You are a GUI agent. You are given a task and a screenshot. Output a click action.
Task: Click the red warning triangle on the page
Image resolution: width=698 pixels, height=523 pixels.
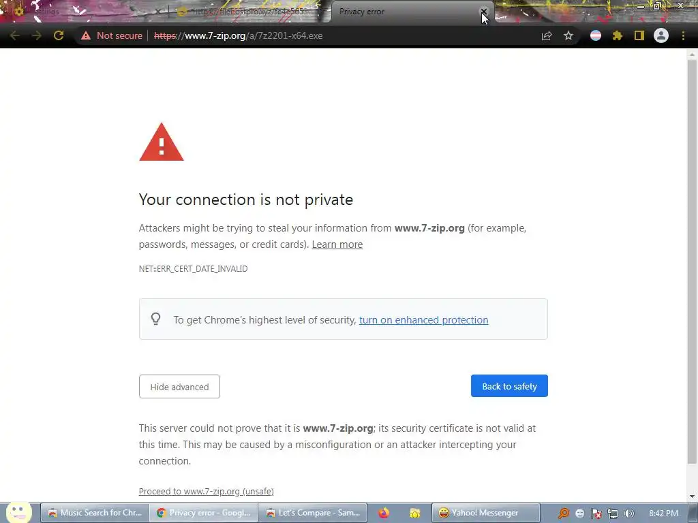(161, 142)
